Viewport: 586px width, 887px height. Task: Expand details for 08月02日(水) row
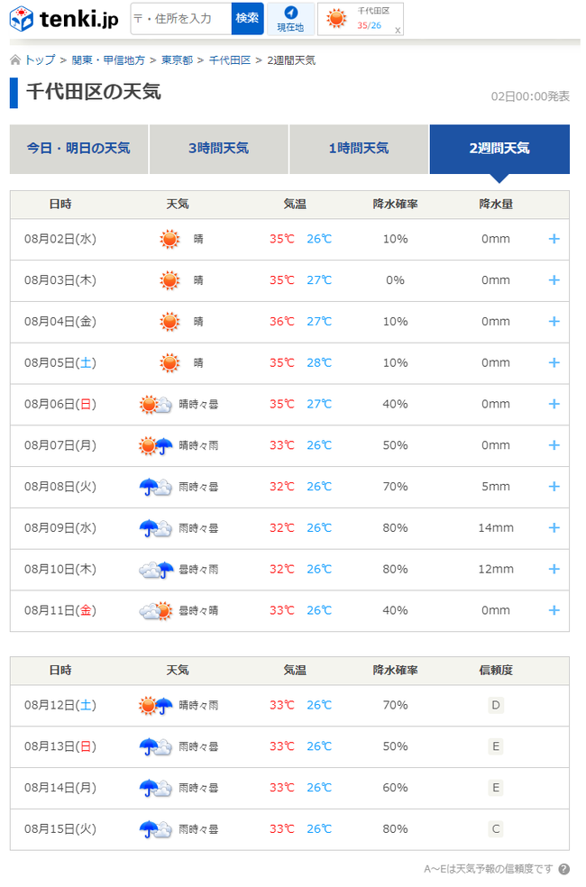(x=554, y=239)
